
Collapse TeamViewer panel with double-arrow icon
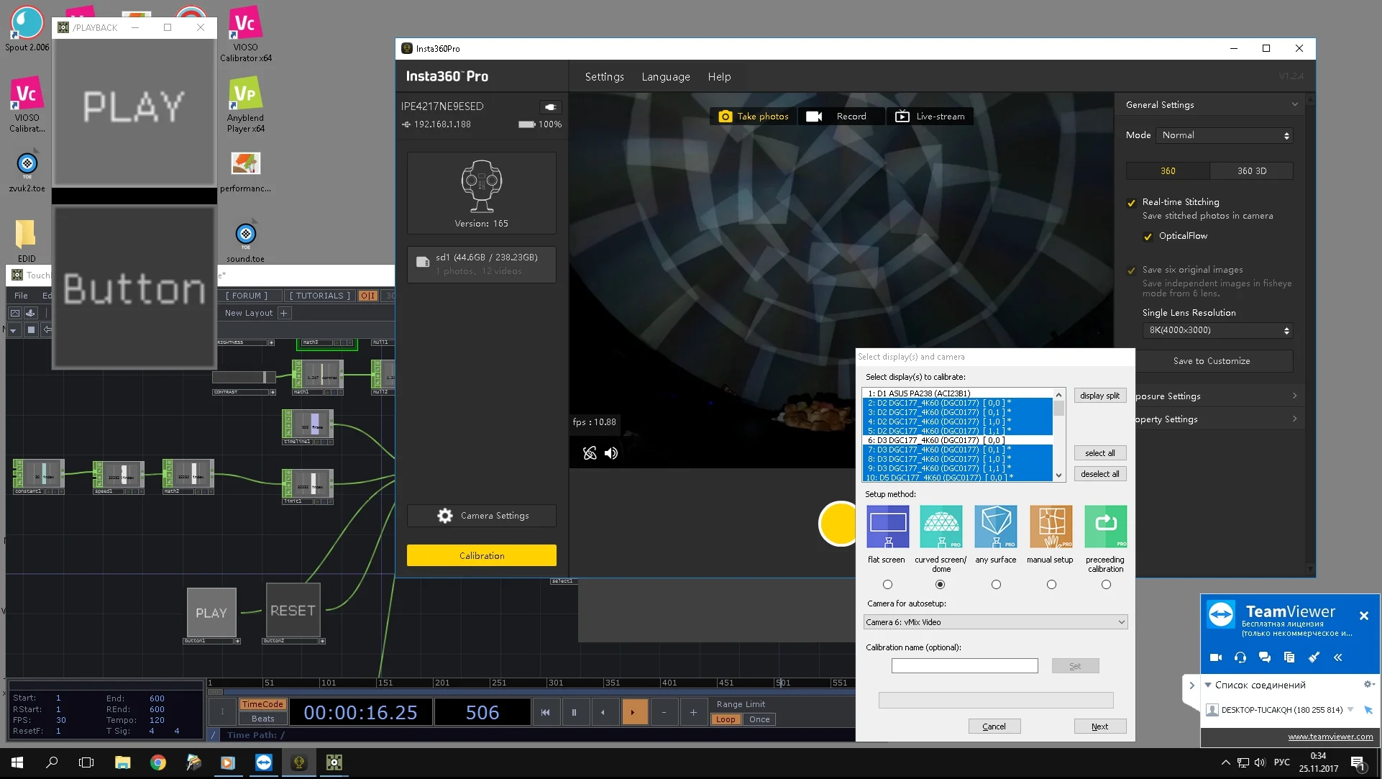(x=1338, y=657)
